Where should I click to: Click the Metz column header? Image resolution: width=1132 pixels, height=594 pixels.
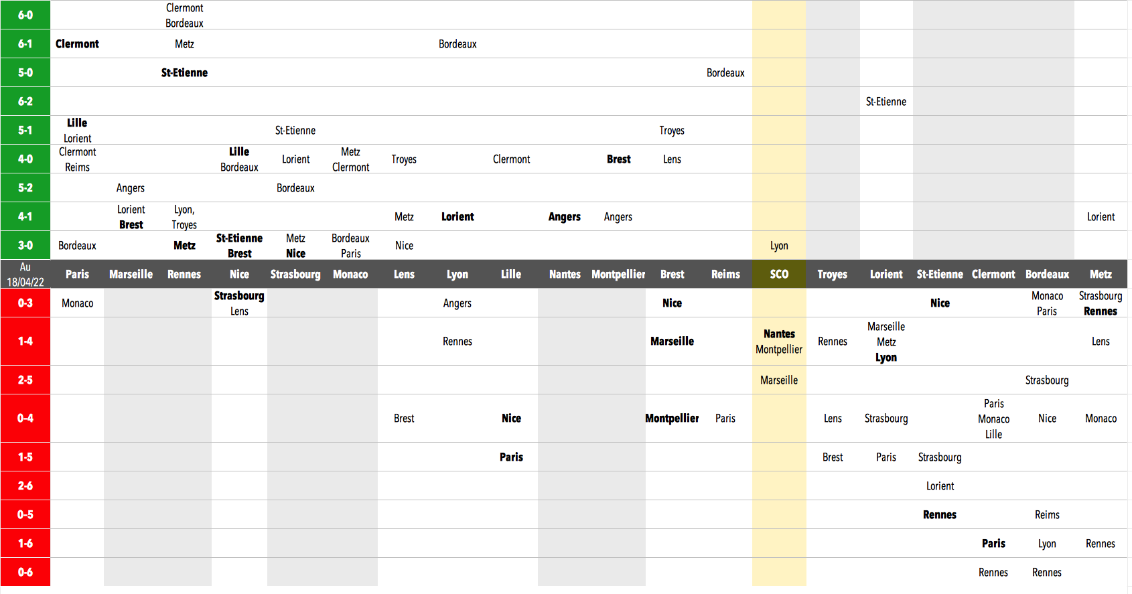point(1101,274)
